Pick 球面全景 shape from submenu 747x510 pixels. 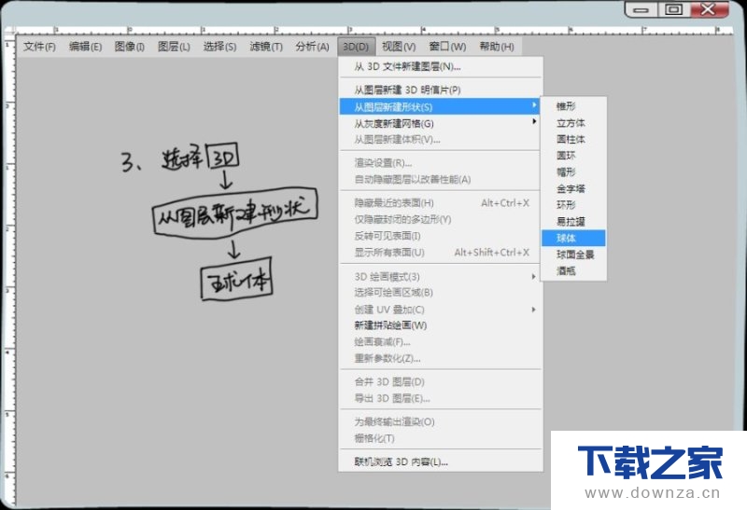[x=573, y=255]
